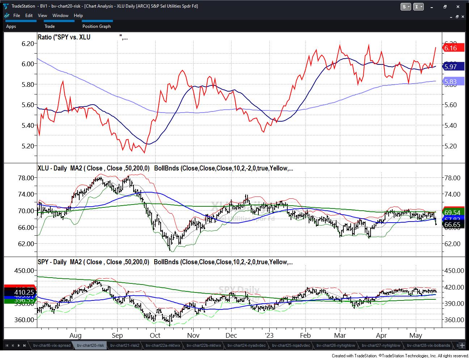Screen dimensions: 469x358
Task: Open the Trade toolbar button
Action: (x=50, y=26)
